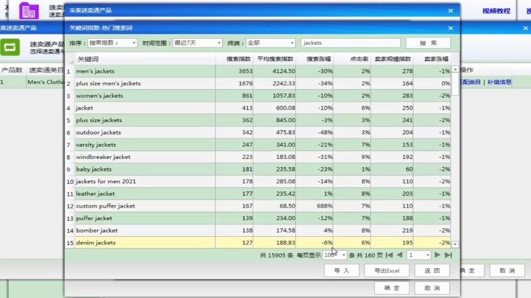Select the "denim jackets" row
The height and width of the screenshot is (298, 531).
[x=258, y=243]
